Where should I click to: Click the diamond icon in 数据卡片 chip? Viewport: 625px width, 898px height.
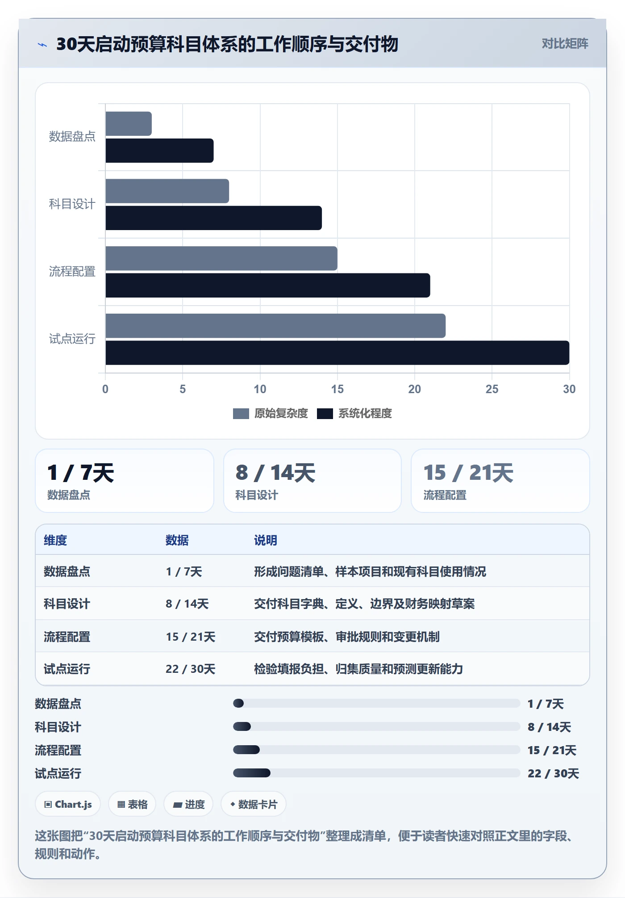point(233,804)
